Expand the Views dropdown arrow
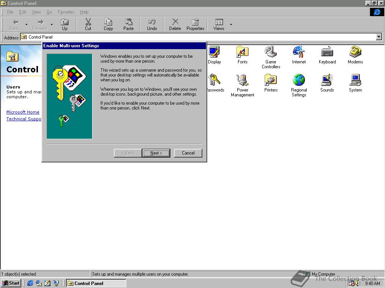The image size is (385, 288). tap(231, 24)
